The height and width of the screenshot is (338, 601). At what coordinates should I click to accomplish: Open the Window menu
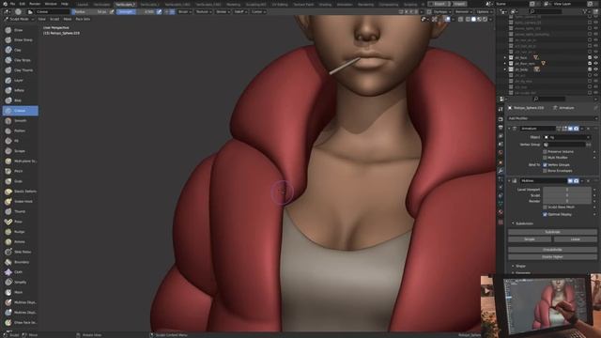51,4
